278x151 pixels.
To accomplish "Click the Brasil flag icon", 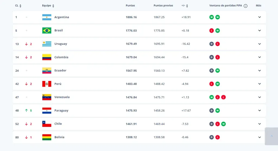I will (47, 30).
